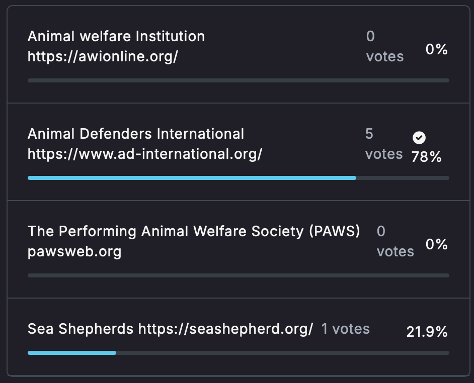The width and height of the screenshot is (474, 383).
Task: Click the 1 votes count label
Action: pos(346,329)
